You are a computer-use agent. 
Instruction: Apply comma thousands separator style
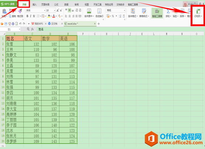(x=116, y=16)
